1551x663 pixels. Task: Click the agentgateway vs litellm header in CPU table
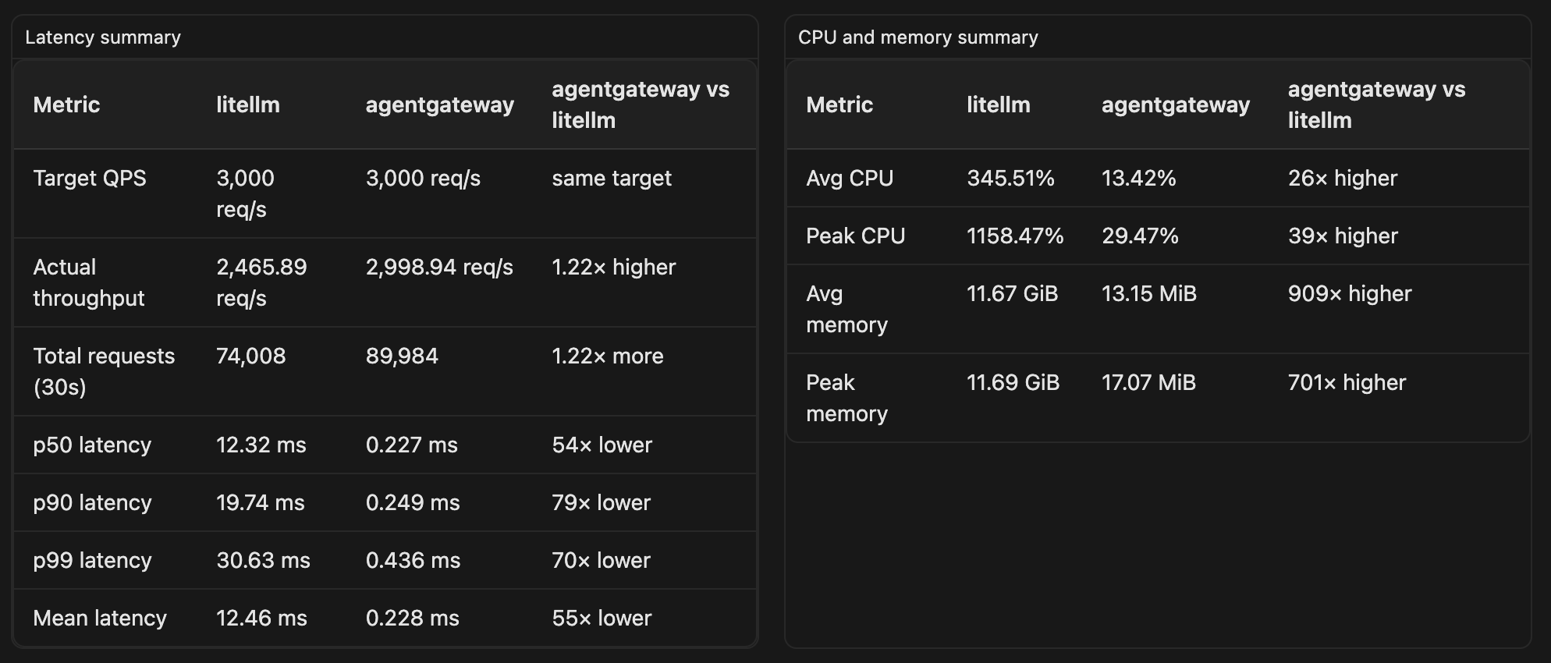[1376, 105]
